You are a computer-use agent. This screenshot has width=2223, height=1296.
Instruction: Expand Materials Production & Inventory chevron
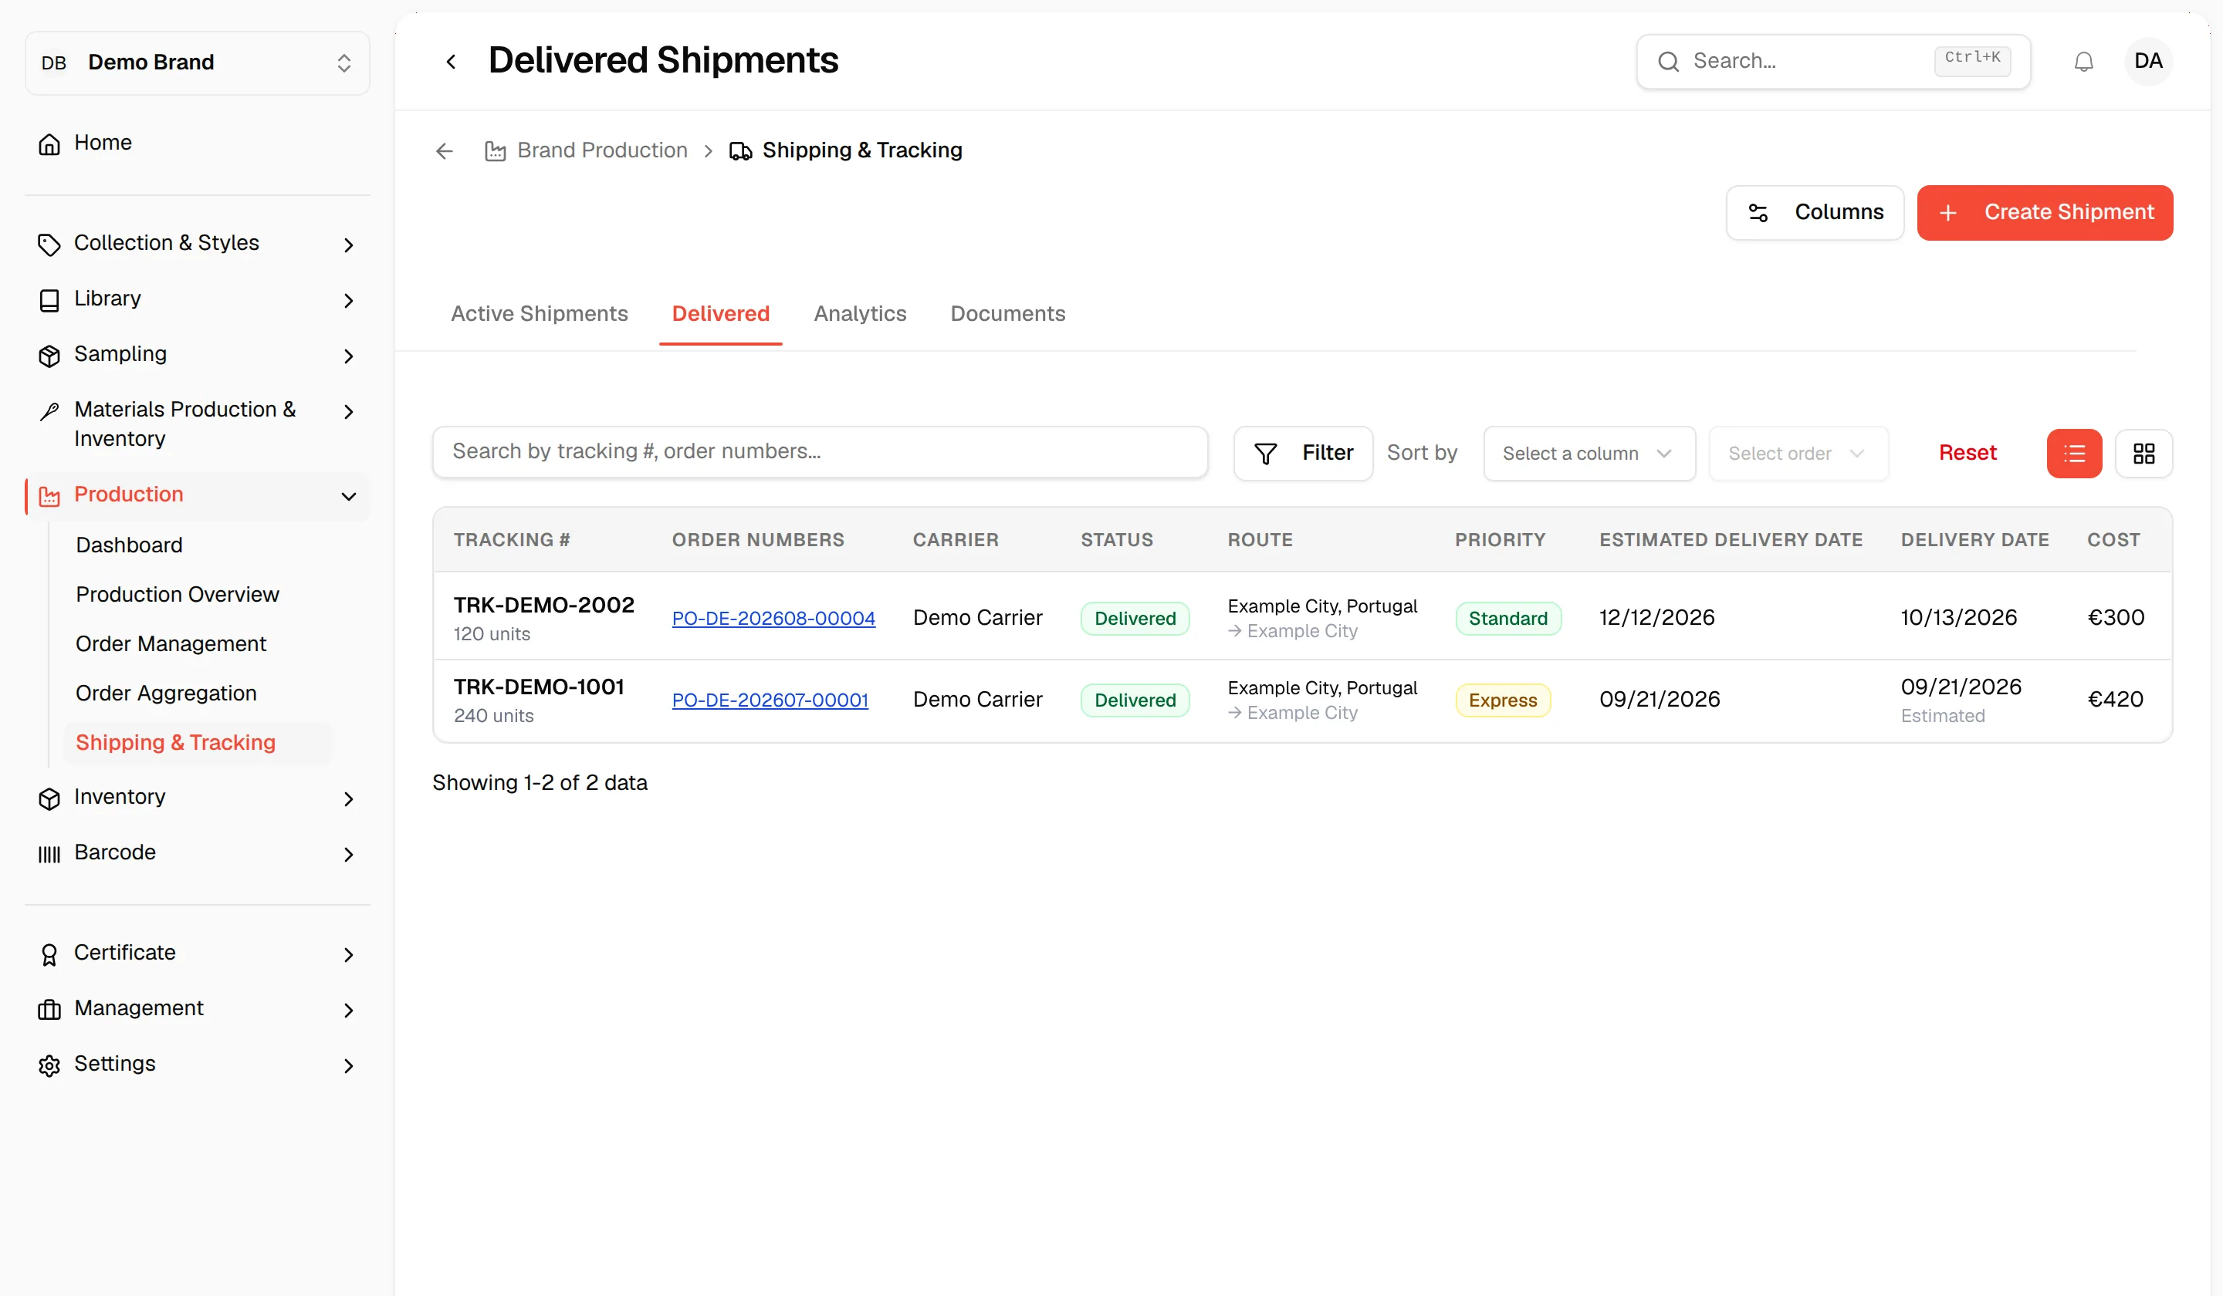pyautogui.click(x=348, y=412)
